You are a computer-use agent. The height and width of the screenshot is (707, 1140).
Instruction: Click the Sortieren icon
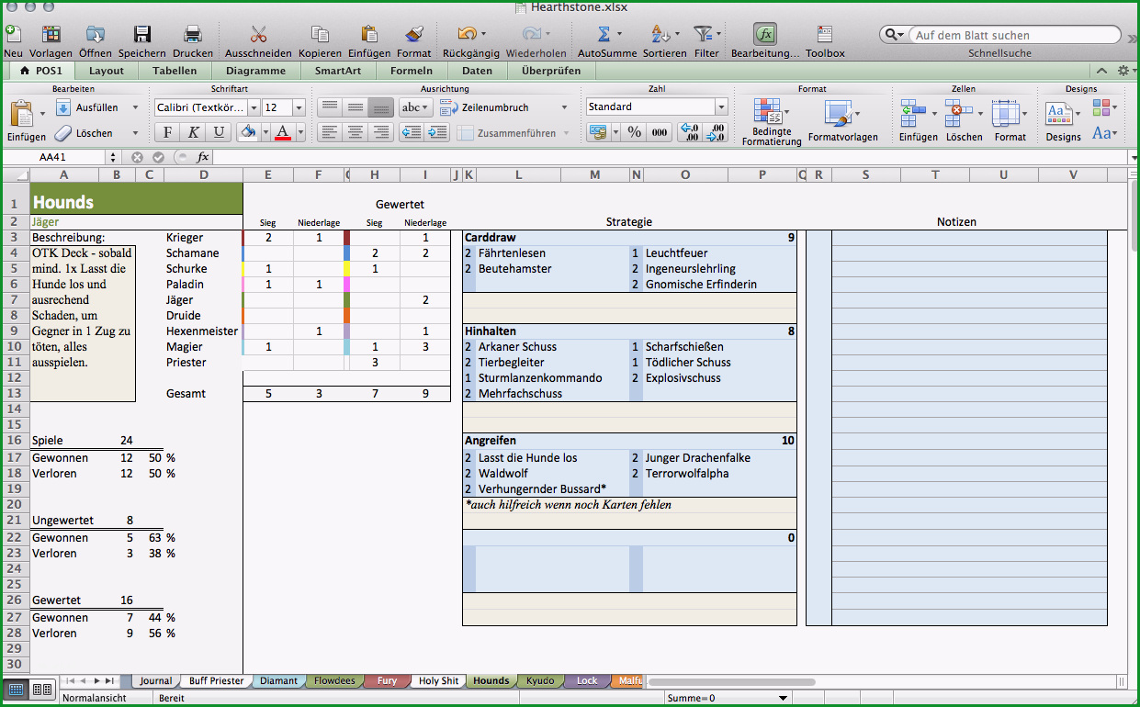[660, 35]
